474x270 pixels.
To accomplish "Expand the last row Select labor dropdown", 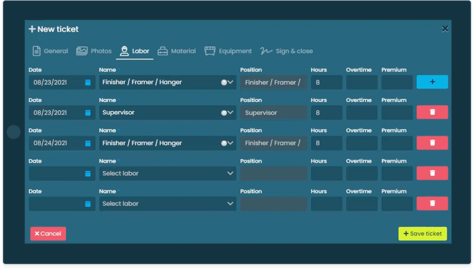I will [230, 204].
